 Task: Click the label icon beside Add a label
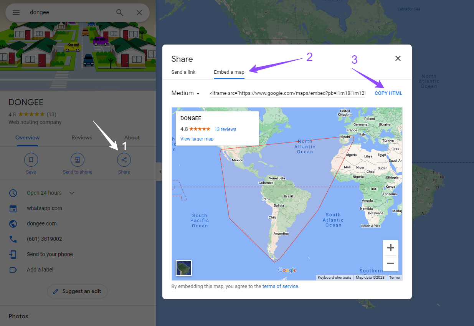tap(13, 270)
